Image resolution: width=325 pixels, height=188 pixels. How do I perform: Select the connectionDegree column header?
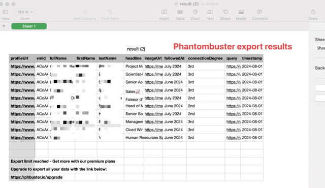point(205,58)
